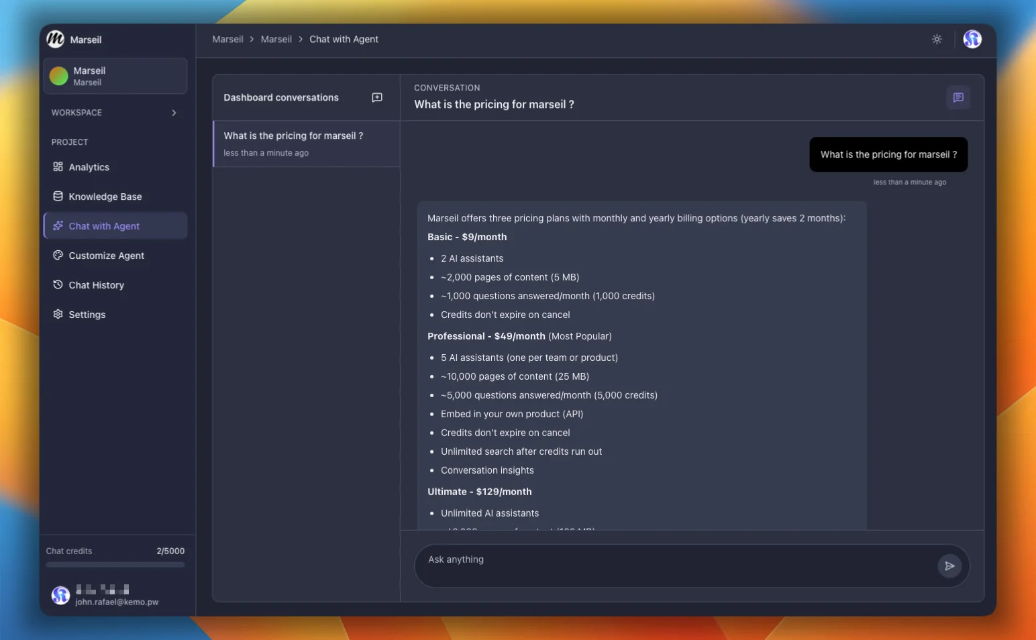Click the Chat with Agent sparkle icon
Screen dimensions: 1036x640
(58, 226)
